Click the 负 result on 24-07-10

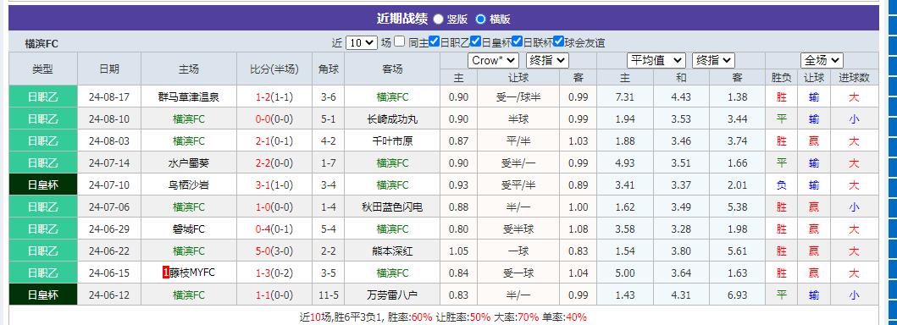[782, 185]
